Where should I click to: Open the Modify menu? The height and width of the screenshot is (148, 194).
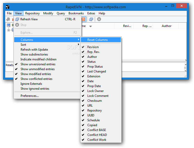click(x=48, y=13)
